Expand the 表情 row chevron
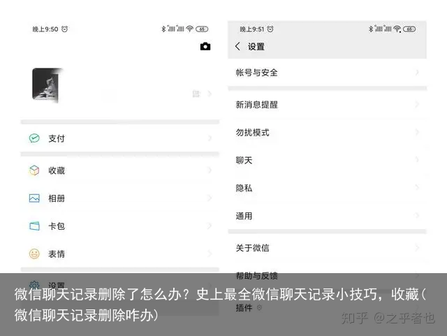 click(x=210, y=254)
